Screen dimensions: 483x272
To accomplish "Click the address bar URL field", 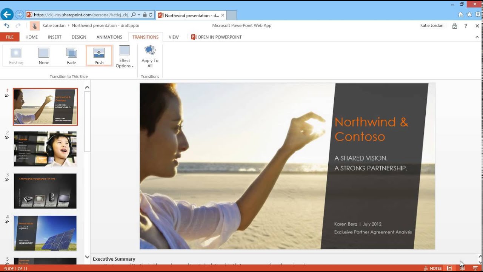I will tap(81, 15).
